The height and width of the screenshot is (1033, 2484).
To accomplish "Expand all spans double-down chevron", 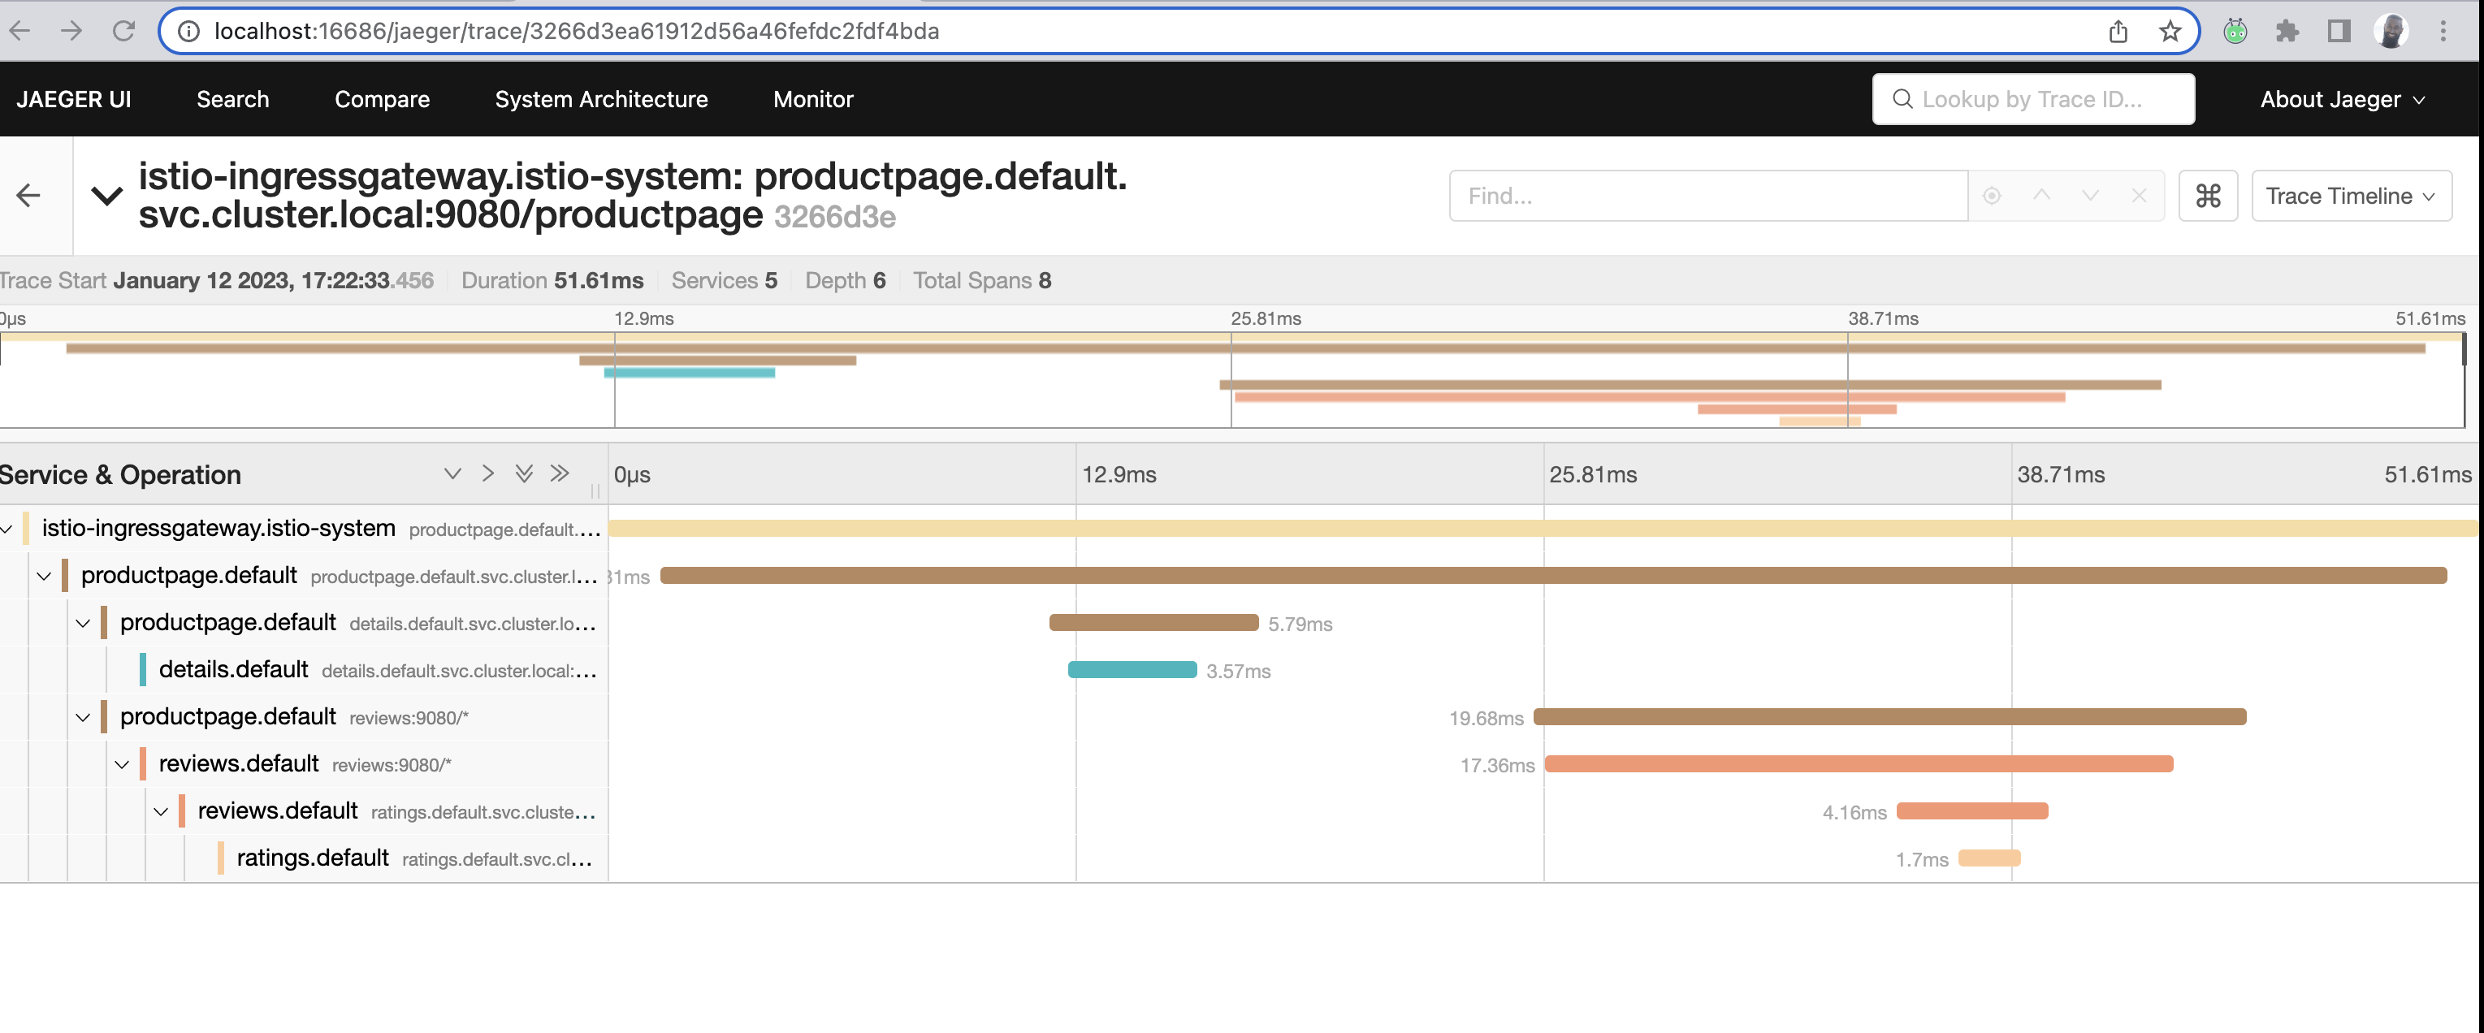I will tap(525, 473).
